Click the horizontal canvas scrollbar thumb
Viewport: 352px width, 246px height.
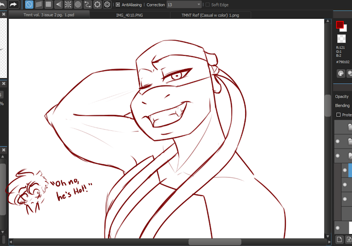[x=215, y=242]
